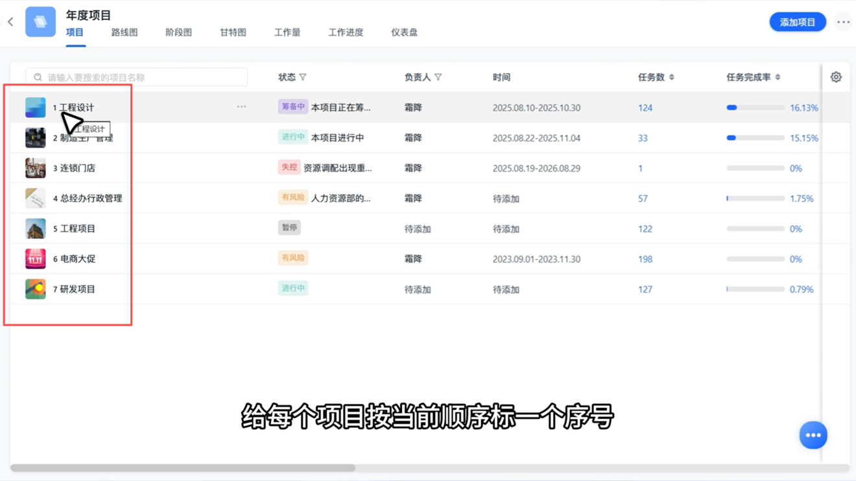Screen dimensions: 856x481
Task: Click 待添加 owner for 工程项目
Action: click(418, 229)
